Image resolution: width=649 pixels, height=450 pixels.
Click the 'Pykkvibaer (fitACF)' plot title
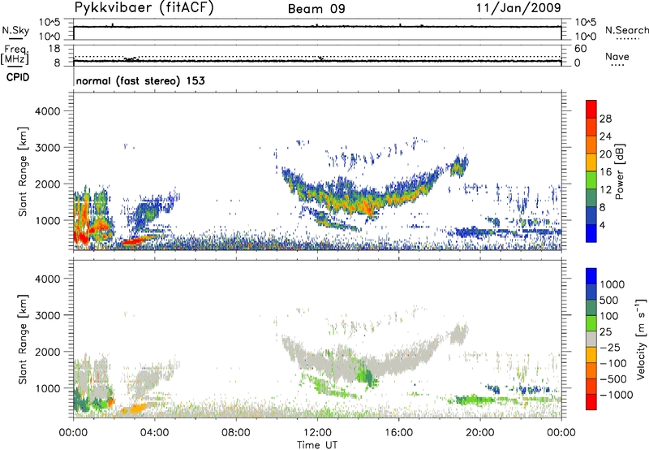144,8
